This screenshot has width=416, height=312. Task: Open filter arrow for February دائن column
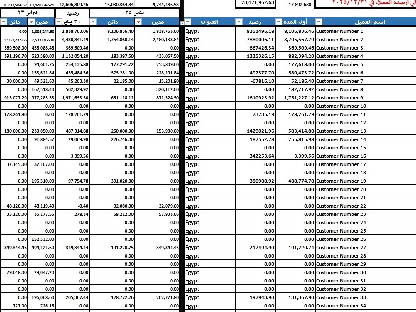pos(4,22)
